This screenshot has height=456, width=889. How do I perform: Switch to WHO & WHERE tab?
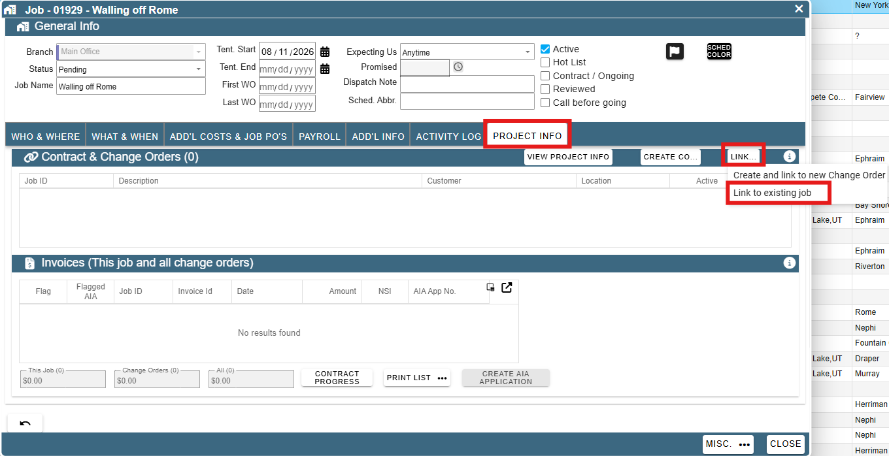[45, 137]
